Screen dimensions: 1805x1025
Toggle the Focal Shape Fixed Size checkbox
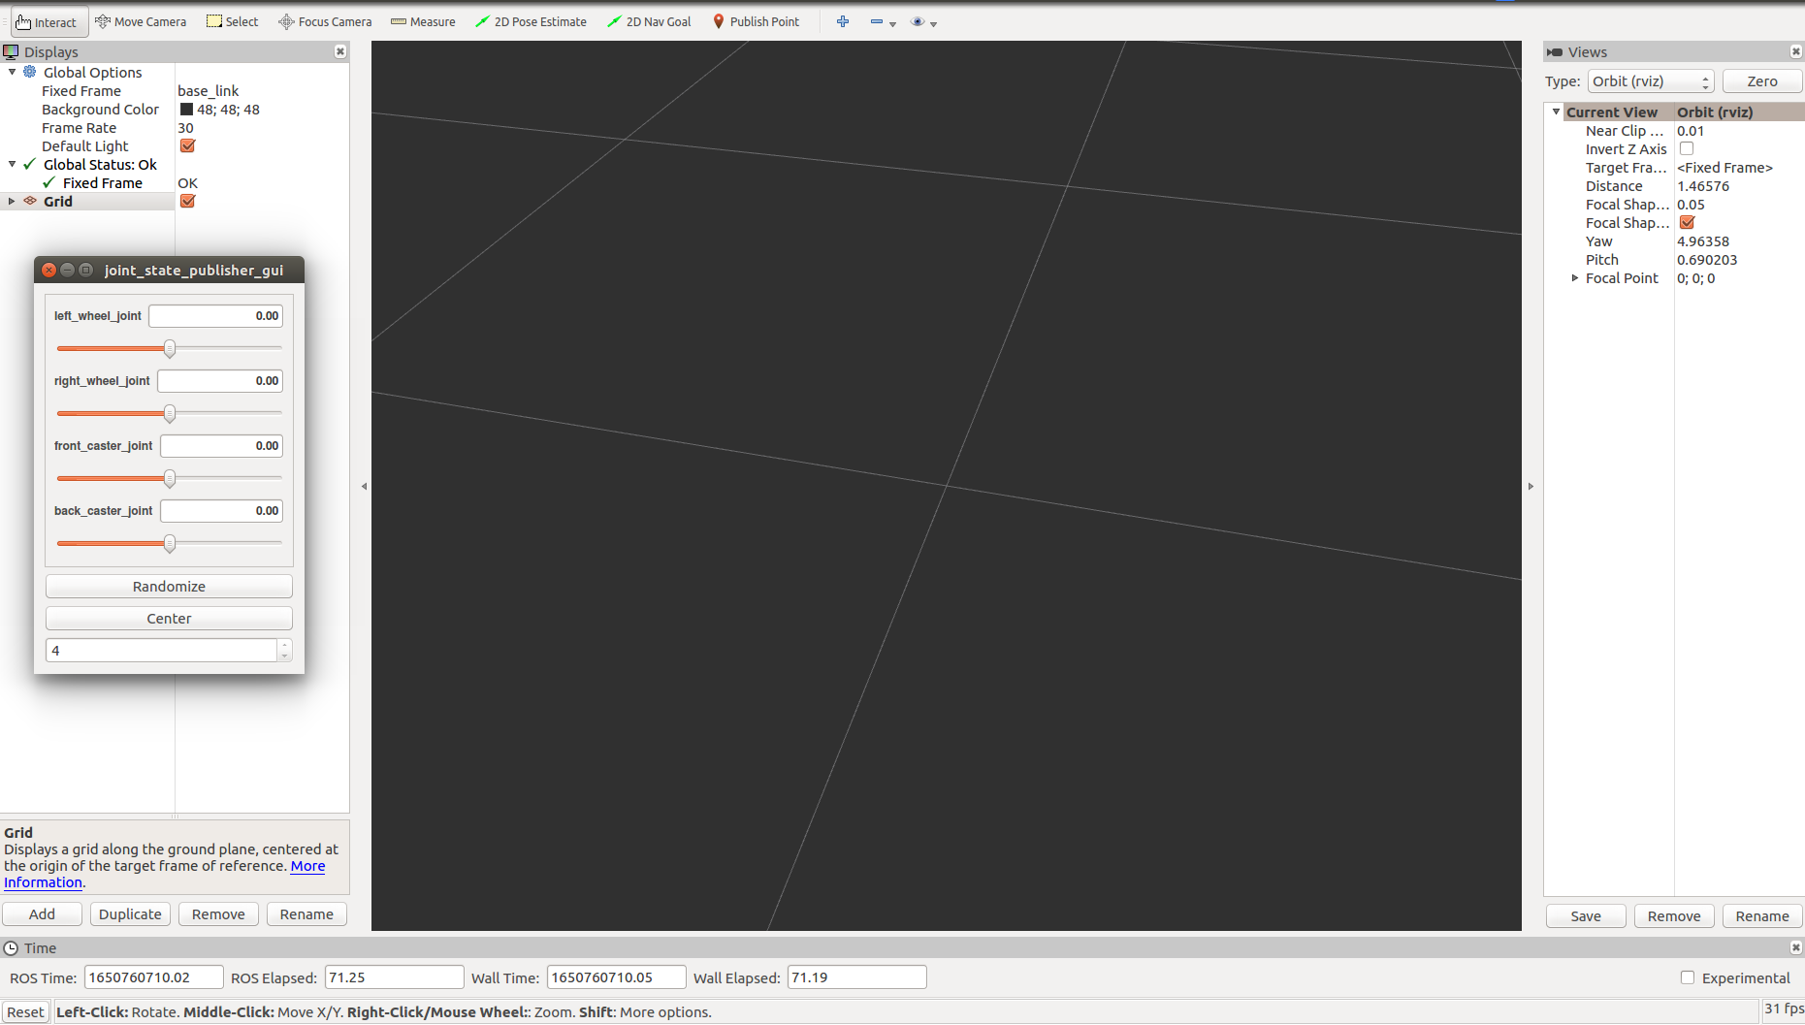(x=1687, y=222)
